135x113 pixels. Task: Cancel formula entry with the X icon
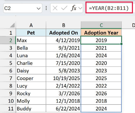coord(55,8)
